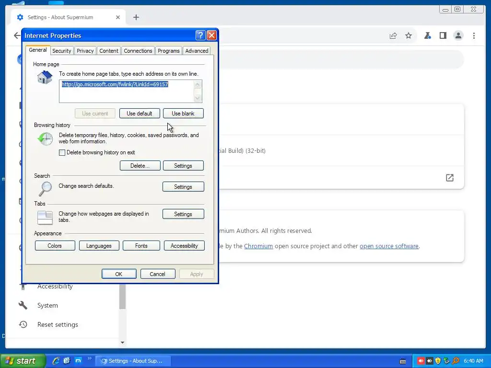The image size is (491, 368).
Task: Click Settings - About Sup... taskbar button
Action: pyautogui.click(x=134, y=361)
